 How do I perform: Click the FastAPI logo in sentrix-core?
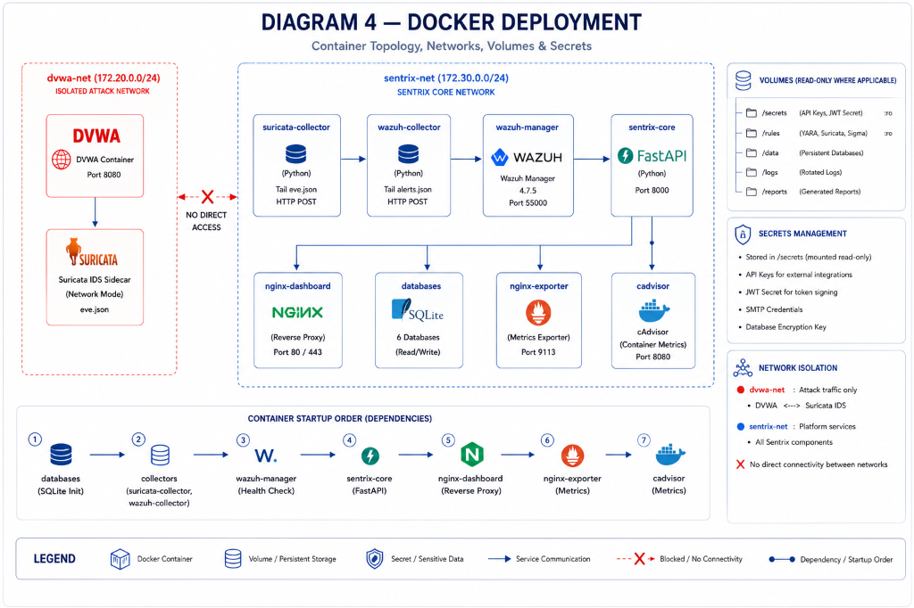click(652, 155)
